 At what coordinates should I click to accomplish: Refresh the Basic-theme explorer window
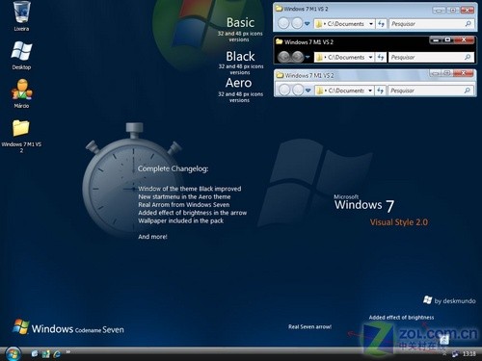point(381,24)
